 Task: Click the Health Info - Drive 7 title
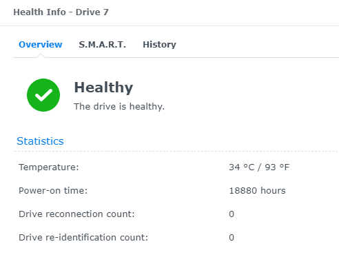61,12
